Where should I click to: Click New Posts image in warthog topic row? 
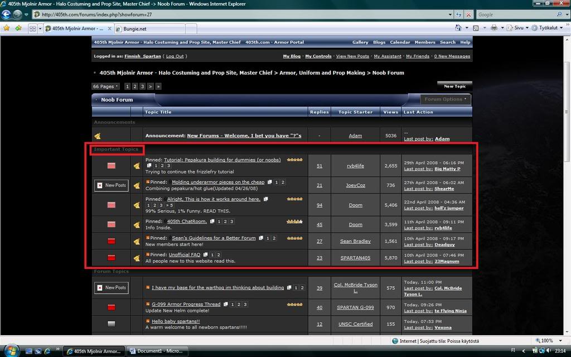pos(112,288)
